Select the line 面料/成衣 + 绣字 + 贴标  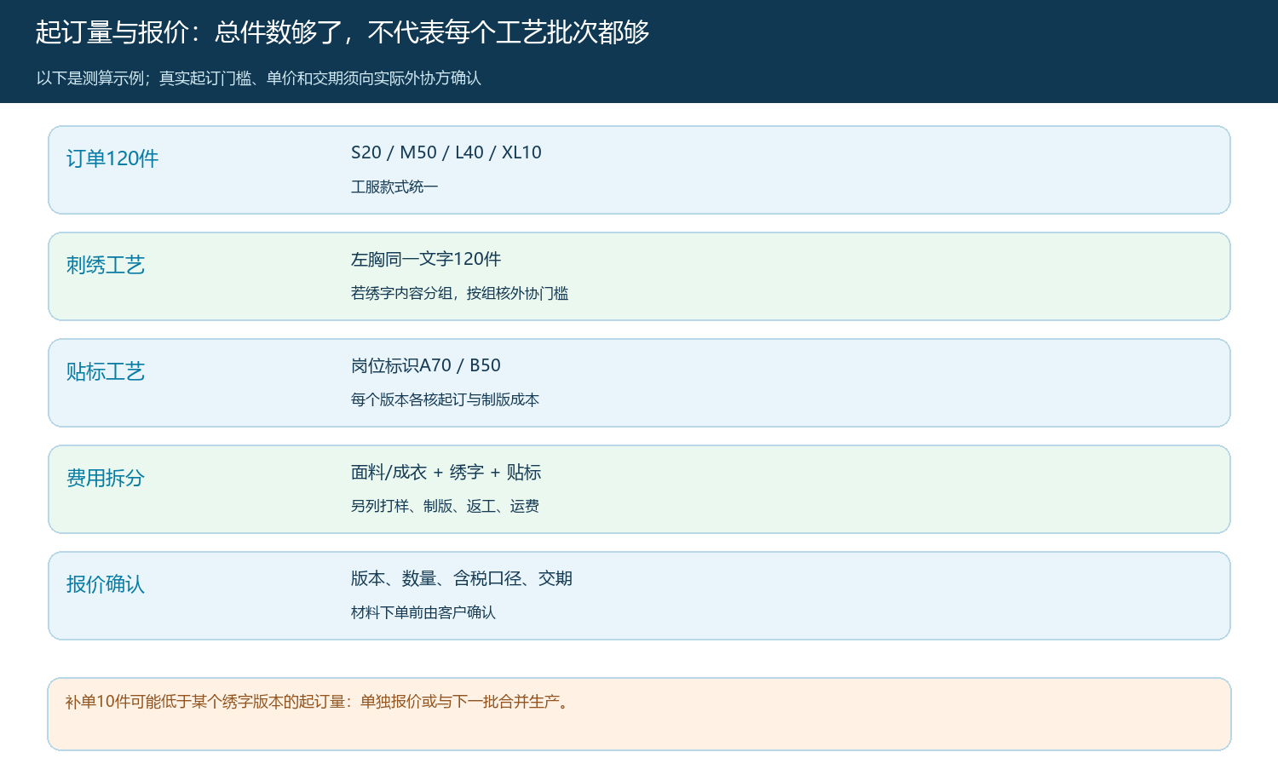coord(446,472)
